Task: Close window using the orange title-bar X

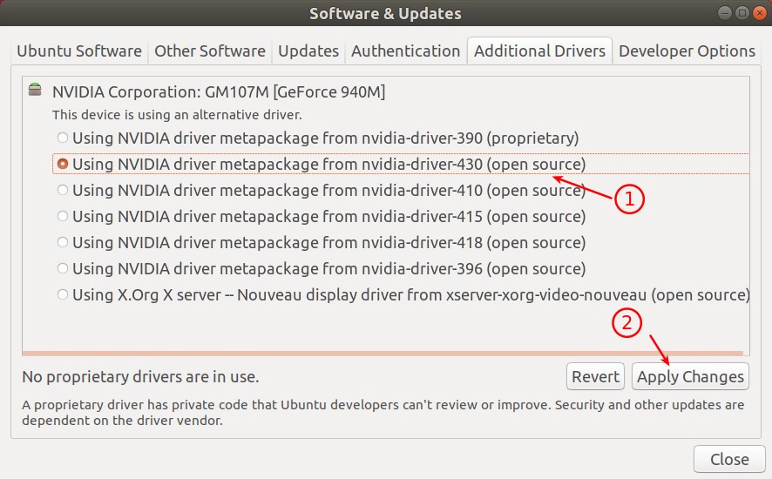Action: (760, 13)
